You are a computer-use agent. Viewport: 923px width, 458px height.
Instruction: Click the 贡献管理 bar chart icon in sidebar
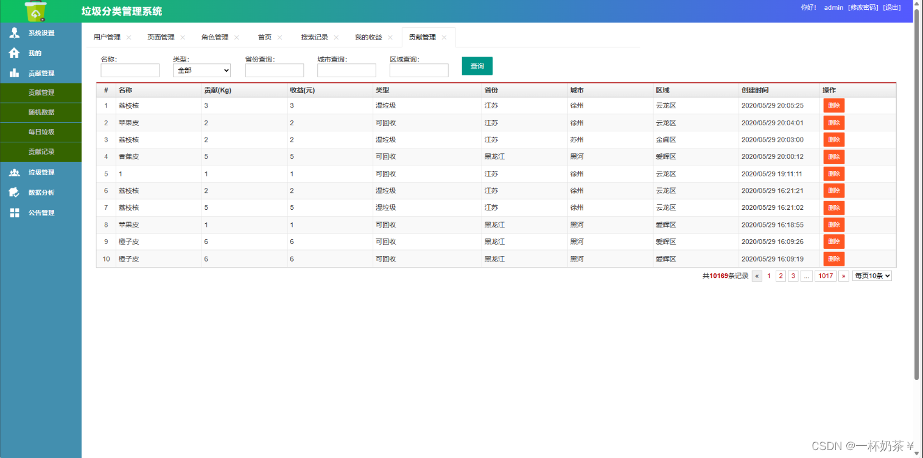click(x=14, y=73)
